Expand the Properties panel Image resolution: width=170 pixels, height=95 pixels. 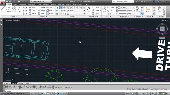[x=124, y=16]
